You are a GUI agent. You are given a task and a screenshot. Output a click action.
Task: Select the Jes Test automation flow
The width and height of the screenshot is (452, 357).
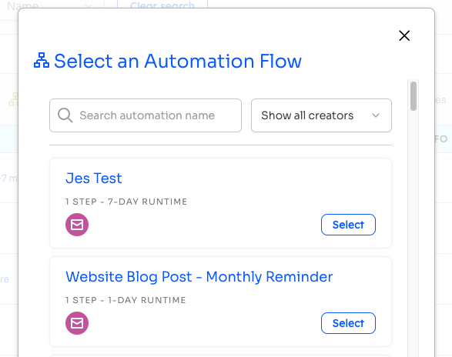point(348,225)
